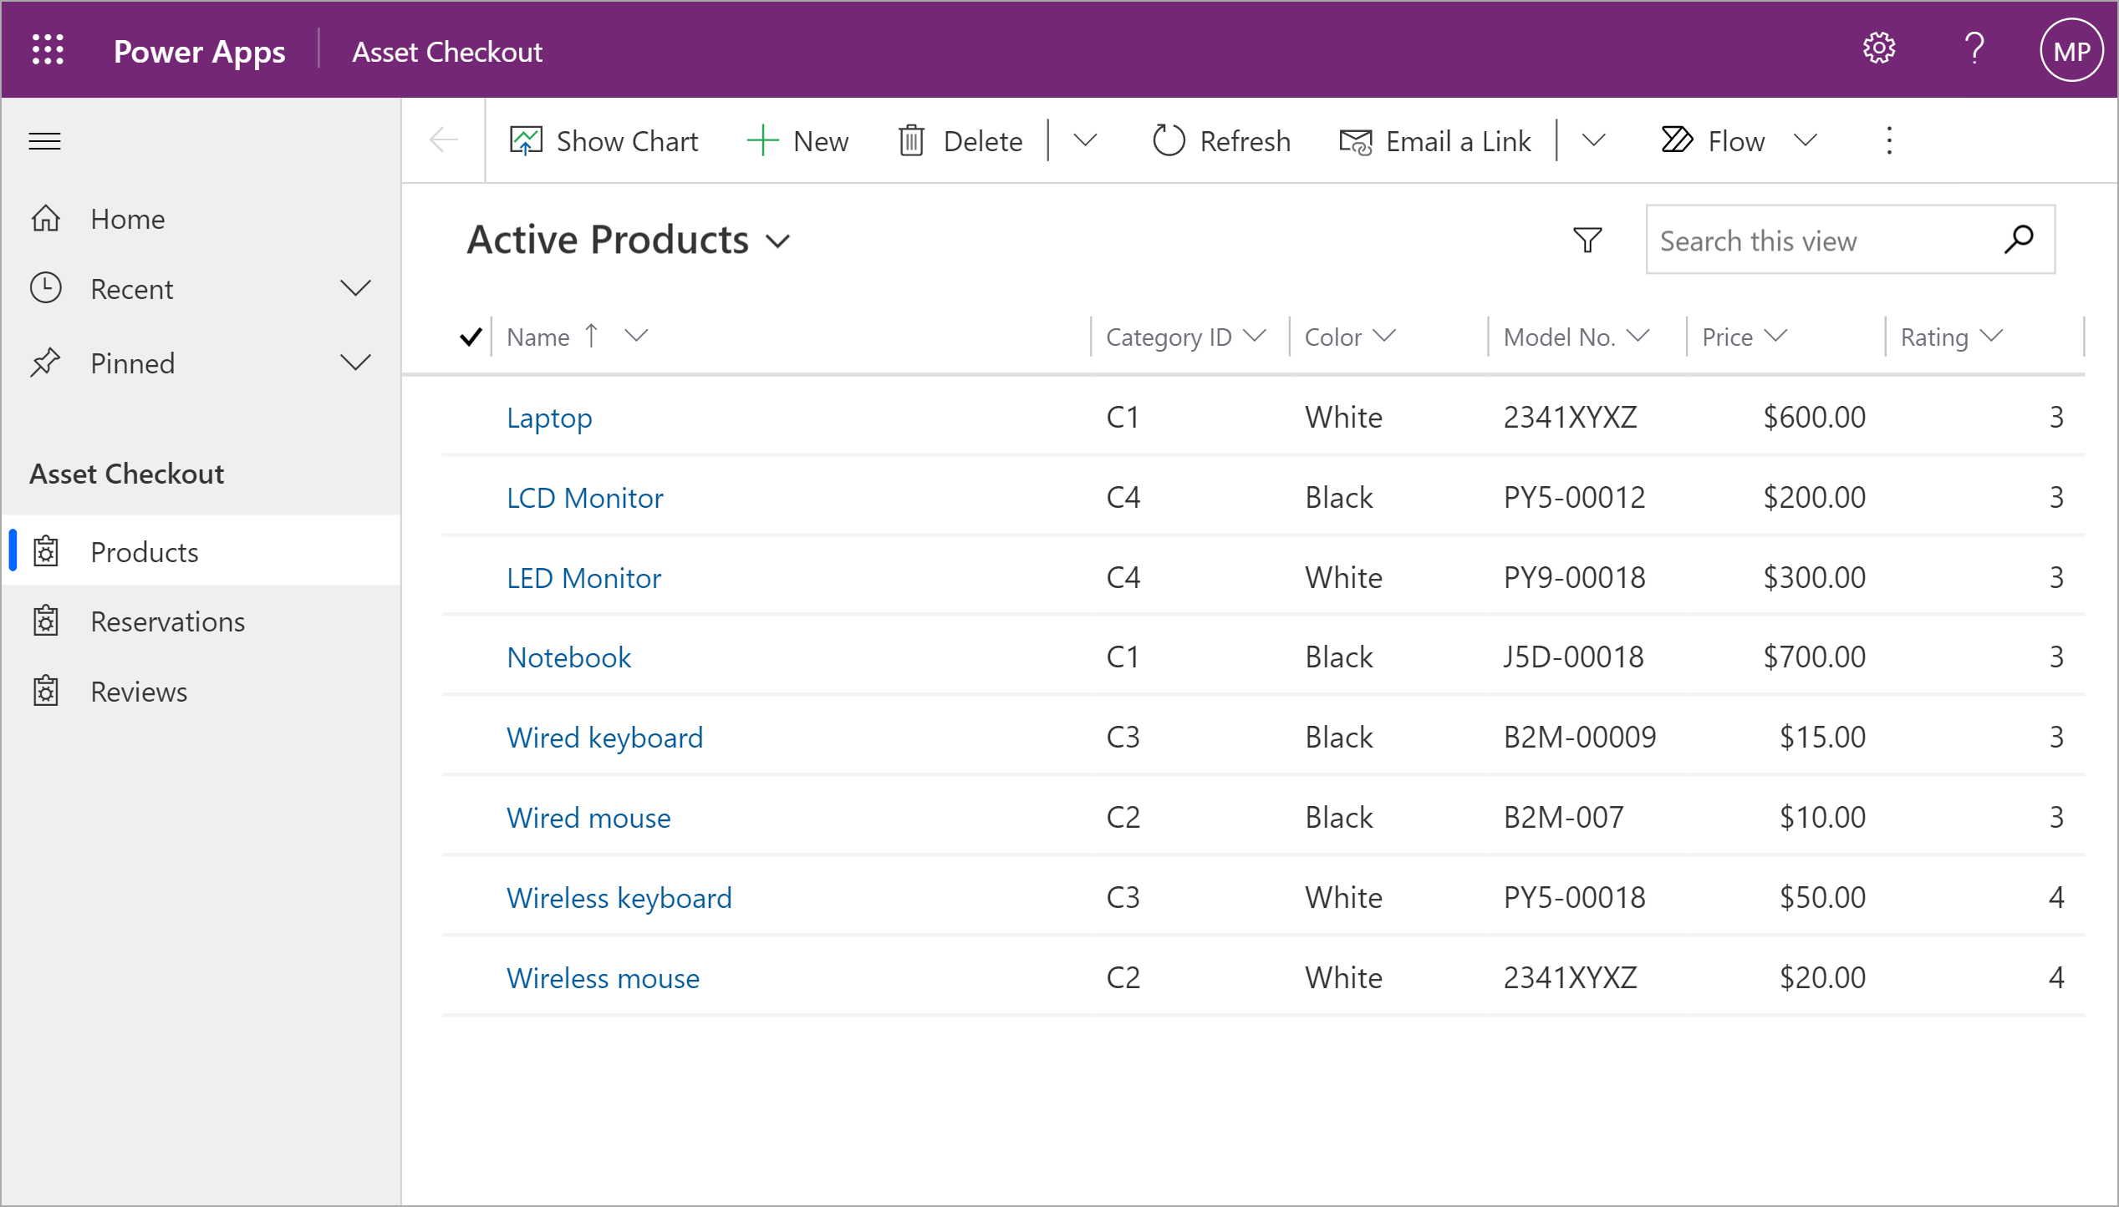Screen dimensions: 2119x1207
Task: Open the Products section
Action: click(143, 550)
